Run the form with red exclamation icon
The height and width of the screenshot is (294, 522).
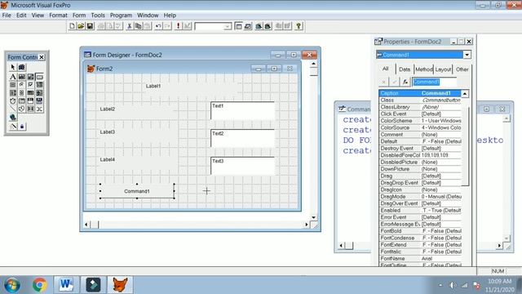(178, 26)
